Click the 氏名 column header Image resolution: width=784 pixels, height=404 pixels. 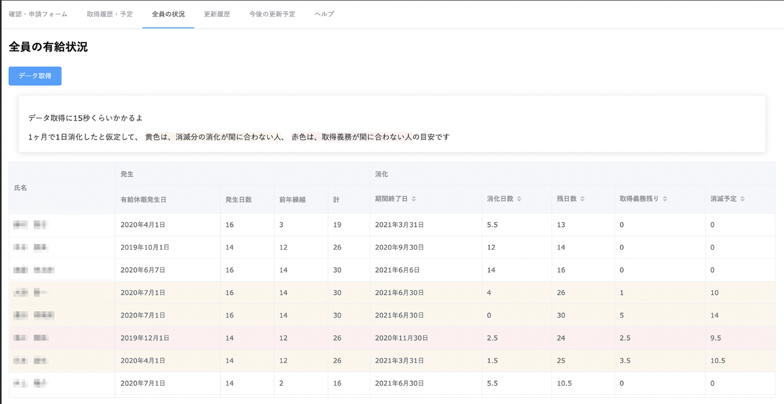21,188
